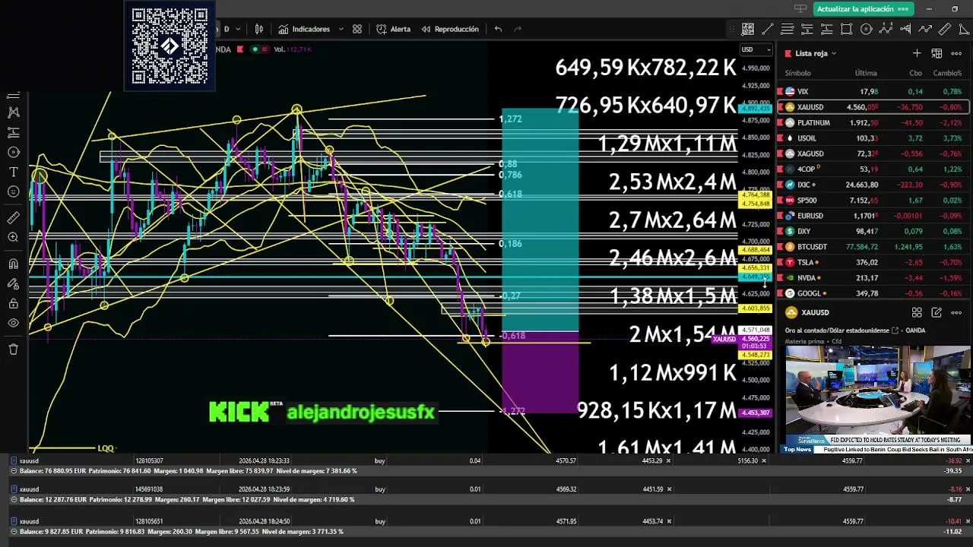Select EURUSD in the watchlist
The image size is (973, 547).
pos(873,216)
